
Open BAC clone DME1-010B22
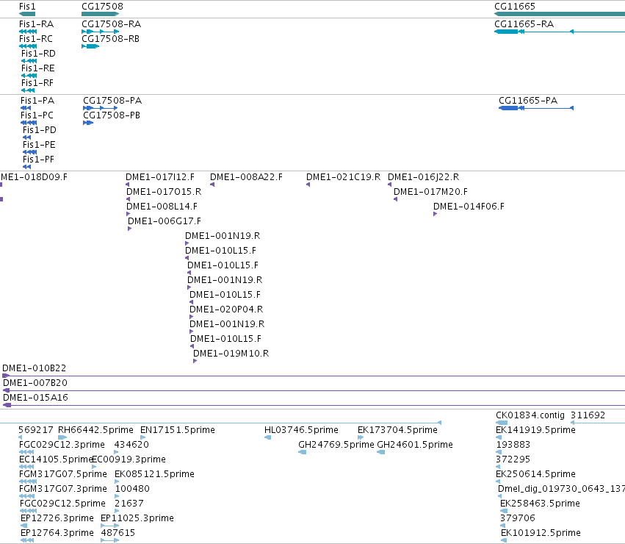[314, 376]
